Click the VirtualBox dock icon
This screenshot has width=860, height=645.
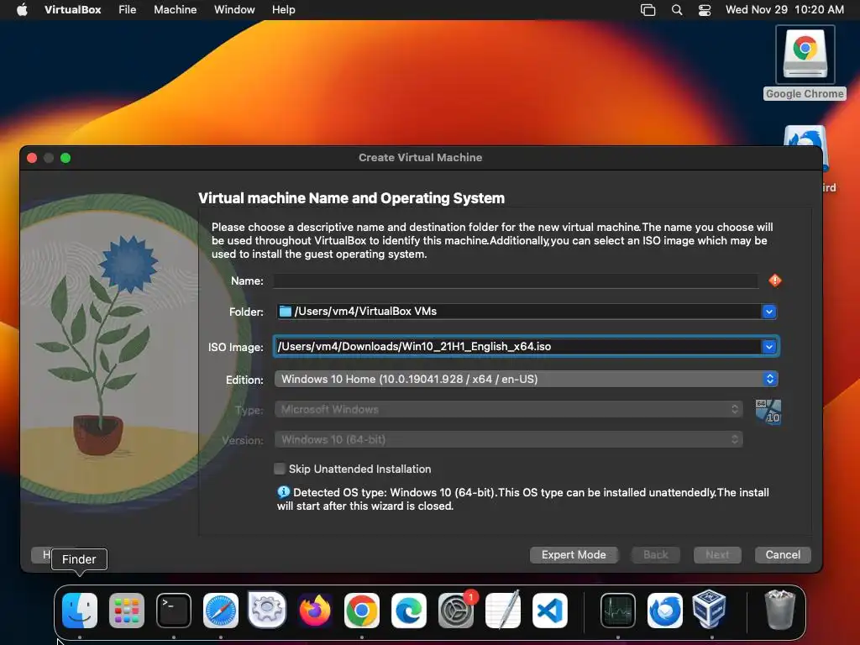(709, 609)
